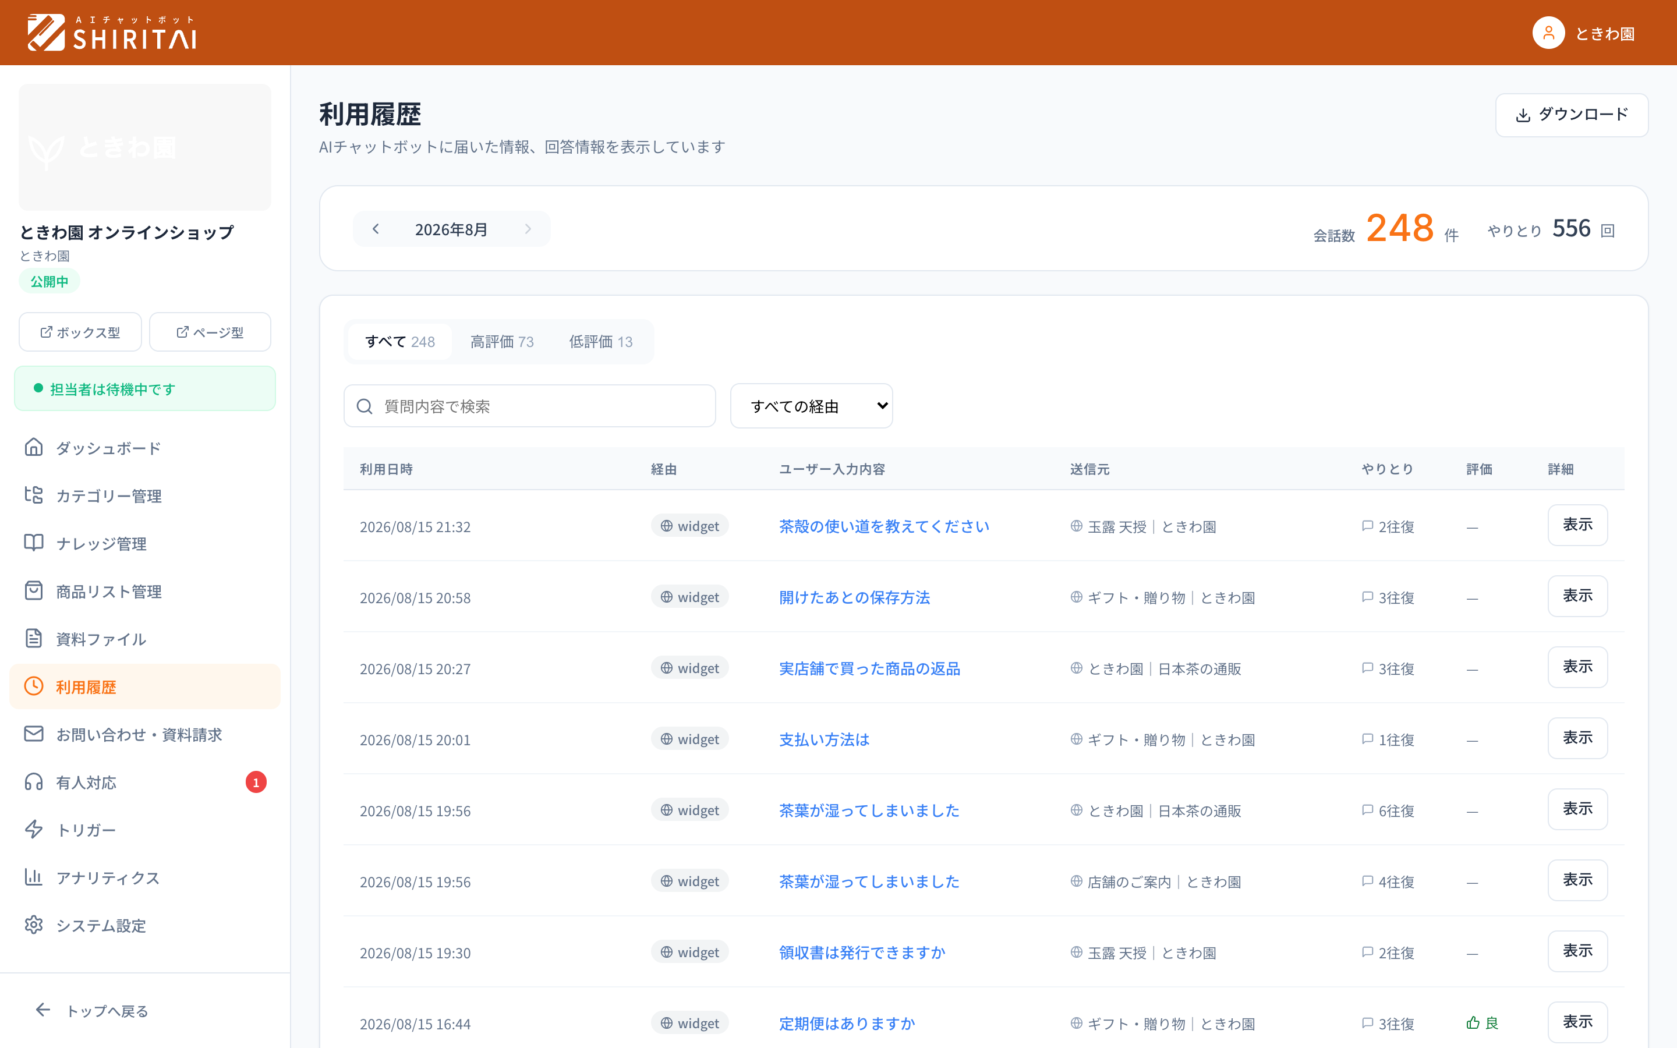Click the ときわ園 account name in the header
Viewport: 1677px width, 1048px height.
[1605, 33]
